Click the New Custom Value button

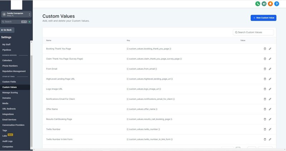point(263,18)
